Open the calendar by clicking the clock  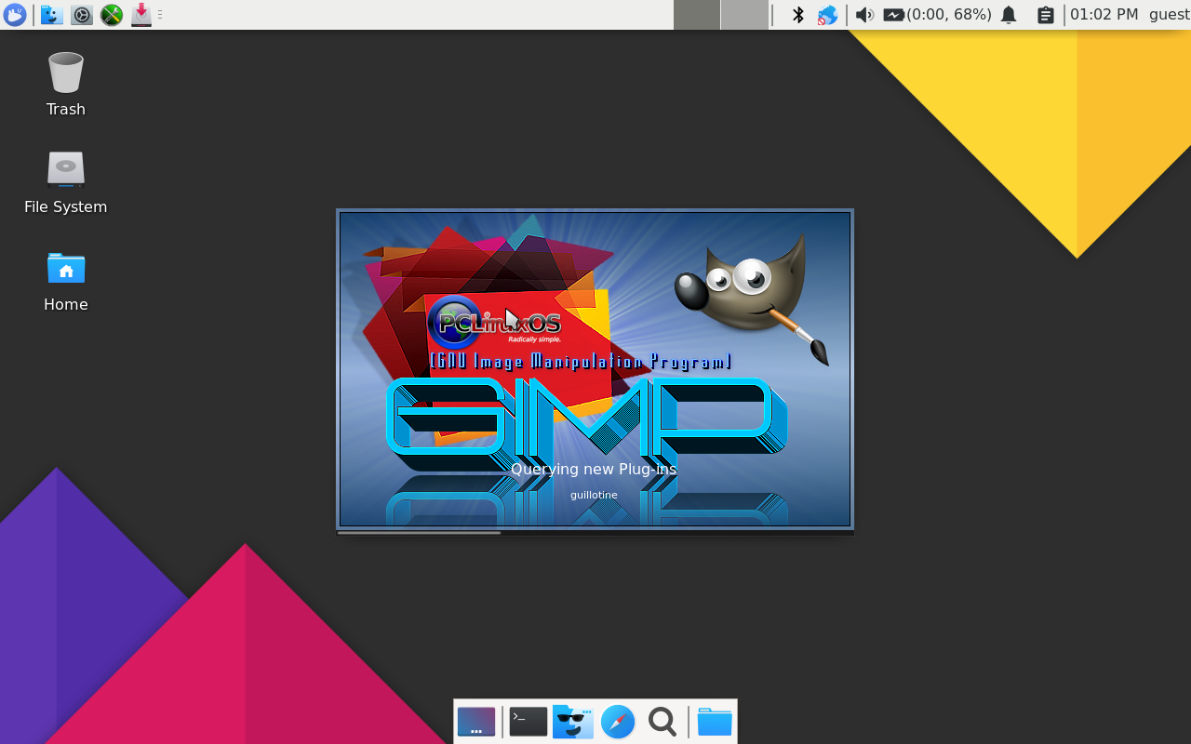pos(1104,15)
